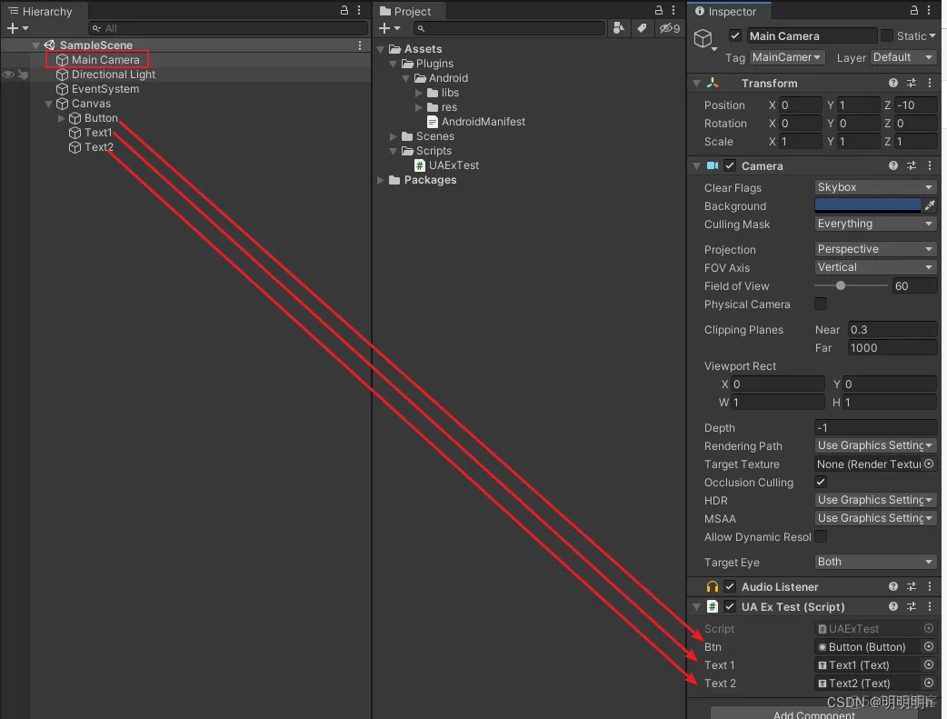Image resolution: width=947 pixels, height=719 pixels.
Task: Open Transform component context menu
Action: pyautogui.click(x=930, y=83)
